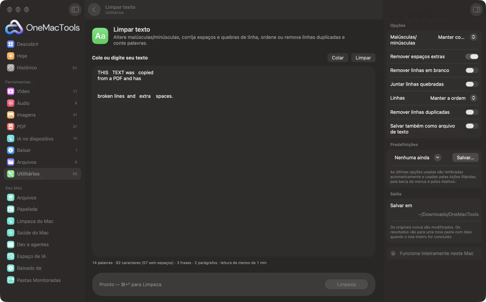Toggle the right options panel button

476,10
